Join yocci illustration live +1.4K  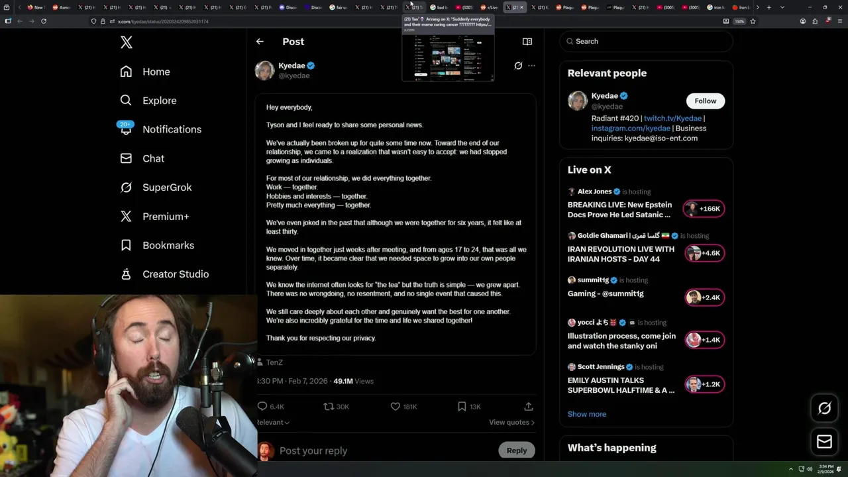coord(704,340)
